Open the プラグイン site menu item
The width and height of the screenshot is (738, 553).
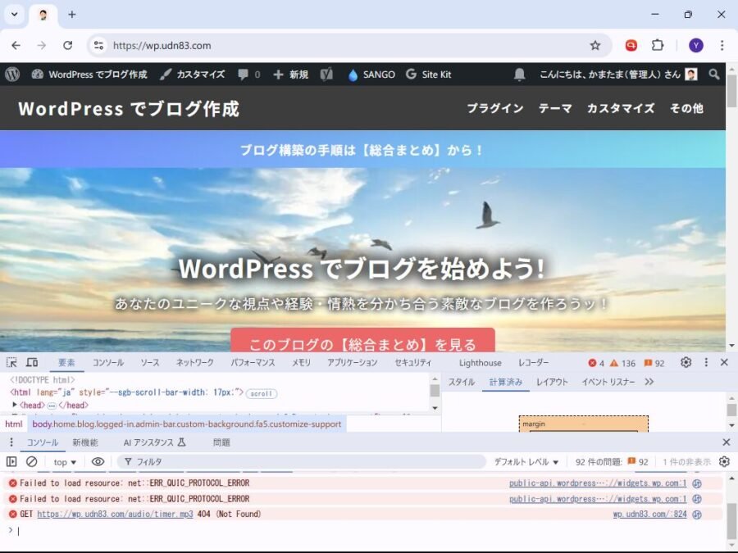[x=494, y=108]
